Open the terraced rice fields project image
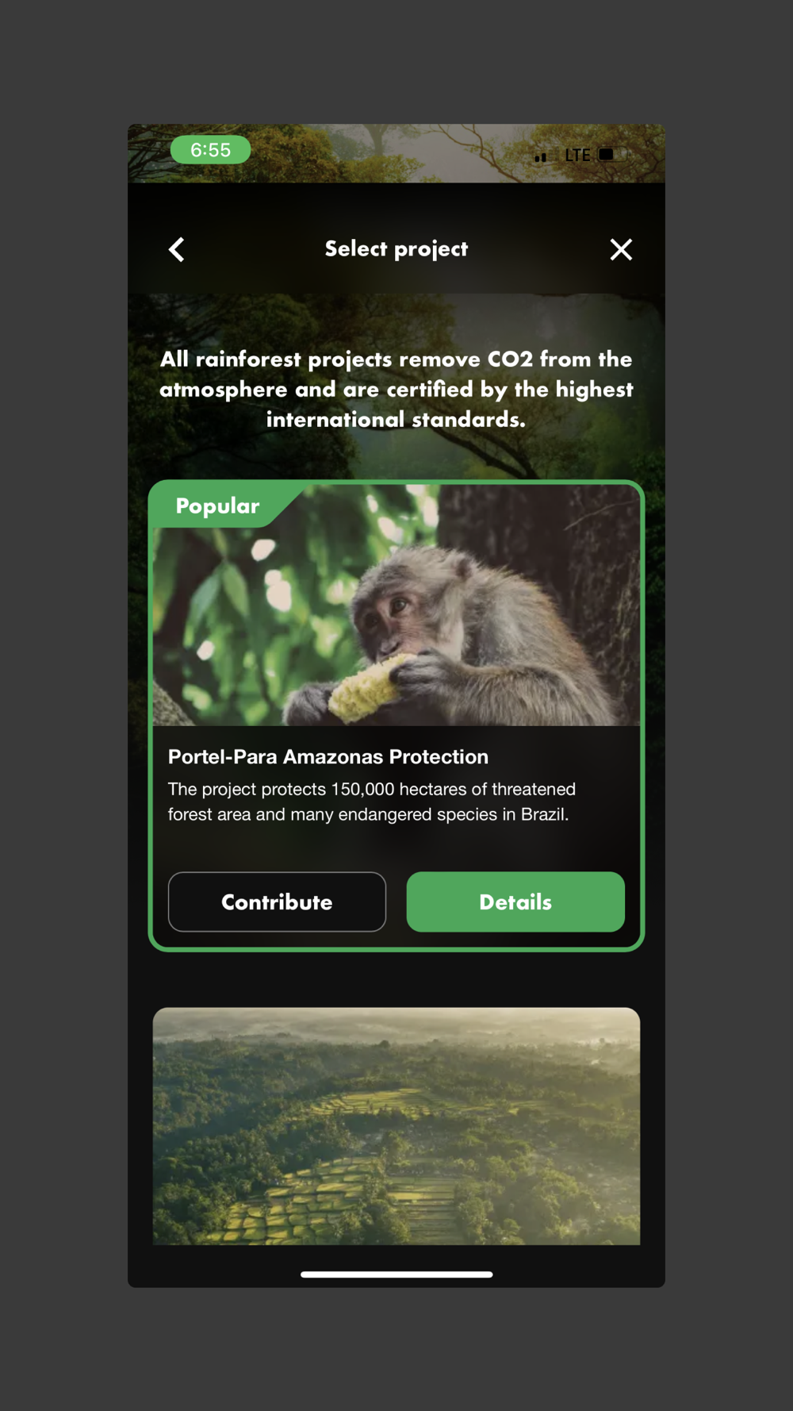Image resolution: width=793 pixels, height=1411 pixels. (x=396, y=1126)
